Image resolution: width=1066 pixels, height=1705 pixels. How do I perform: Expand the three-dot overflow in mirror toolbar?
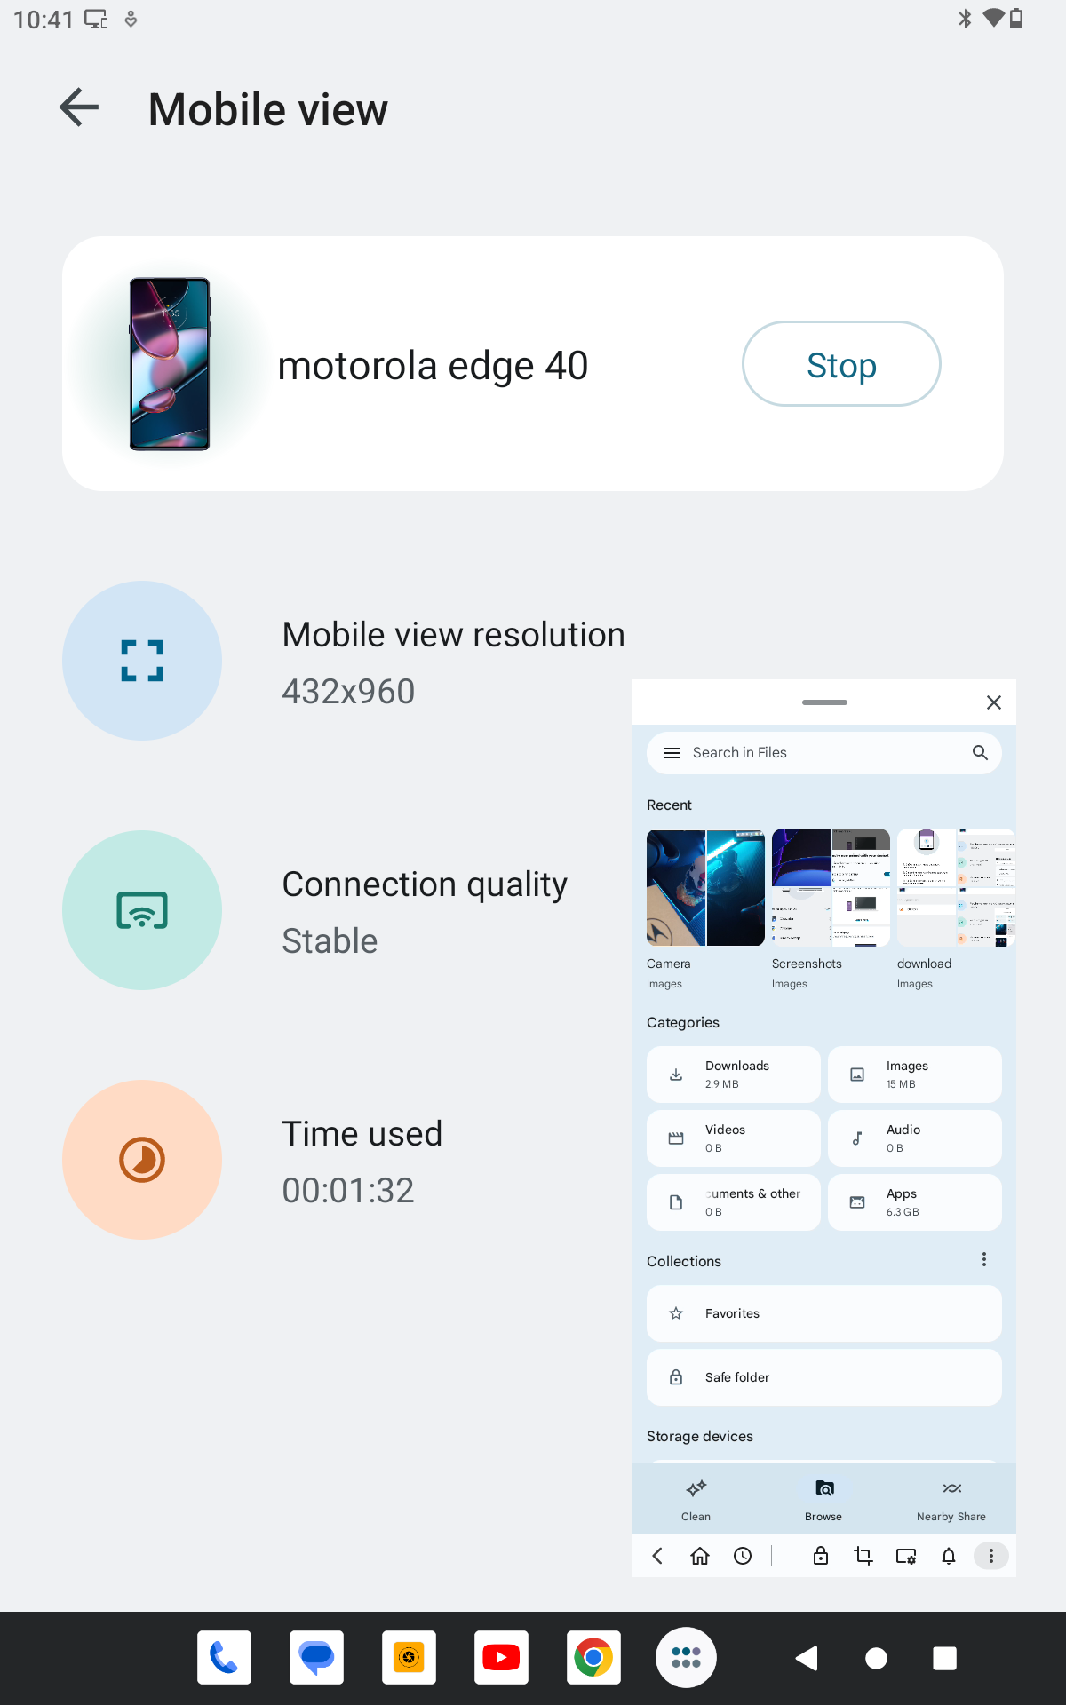click(x=991, y=1556)
